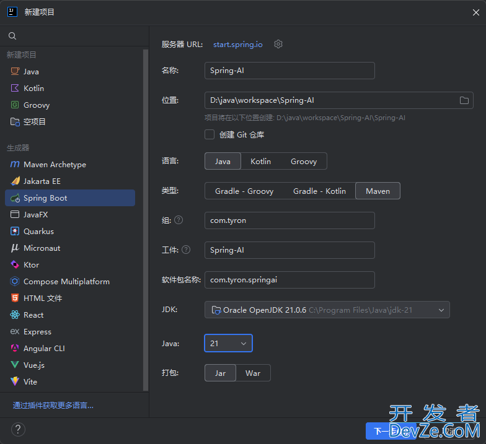
Task: Select Jar packaging
Action: 221,373
